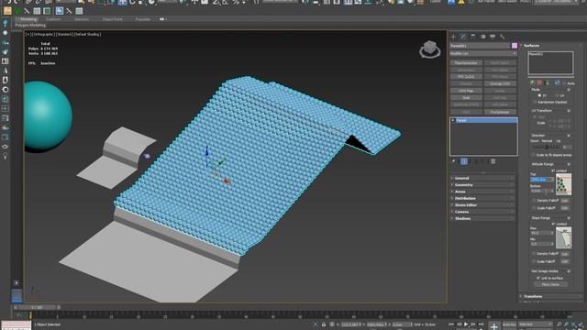Toggle the Randomize Stacked checkbox
Viewport: 587px width, 330px height.
pyautogui.click(x=535, y=102)
